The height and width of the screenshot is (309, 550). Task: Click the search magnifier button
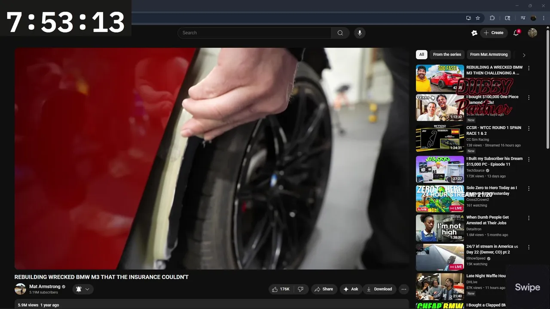point(340,33)
